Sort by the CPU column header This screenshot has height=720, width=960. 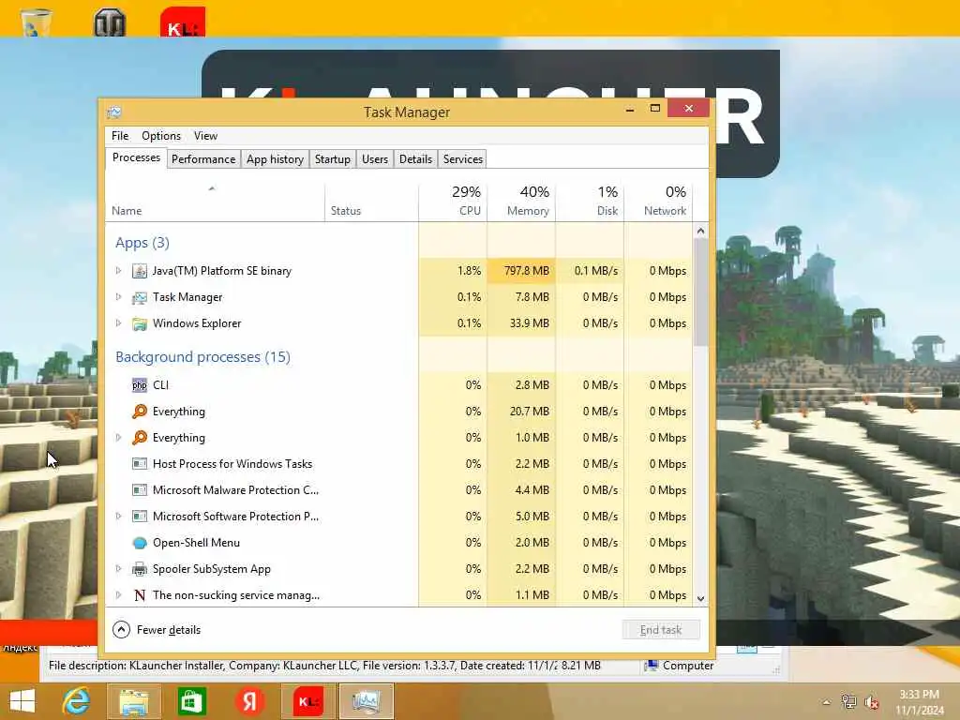point(453,202)
